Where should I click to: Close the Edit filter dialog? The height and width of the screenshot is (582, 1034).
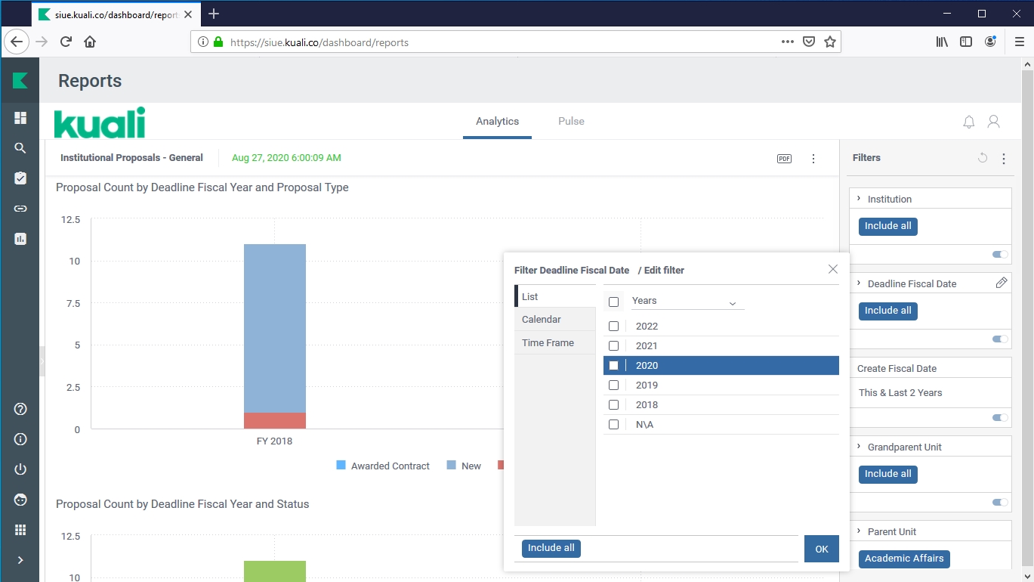tap(832, 269)
